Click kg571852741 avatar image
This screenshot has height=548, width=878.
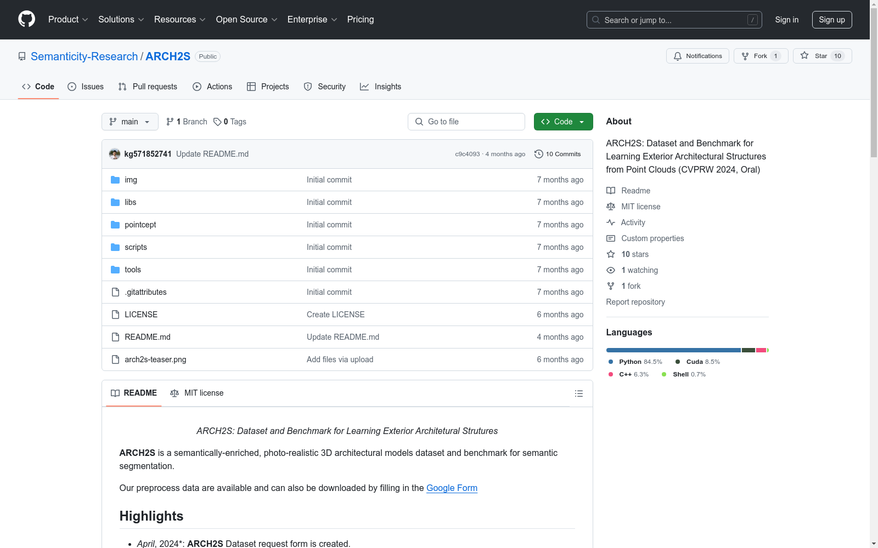(115, 154)
